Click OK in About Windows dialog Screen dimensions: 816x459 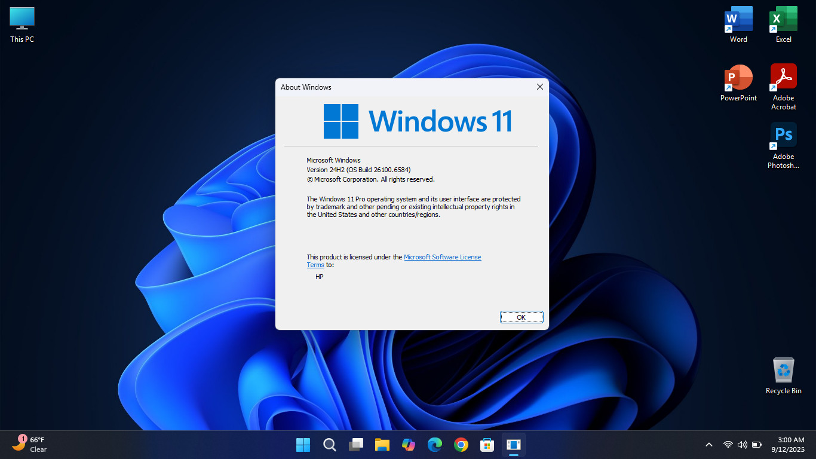point(521,317)
